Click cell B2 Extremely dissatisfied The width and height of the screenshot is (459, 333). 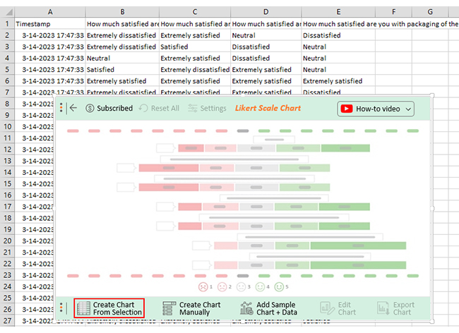pos(122,35)
